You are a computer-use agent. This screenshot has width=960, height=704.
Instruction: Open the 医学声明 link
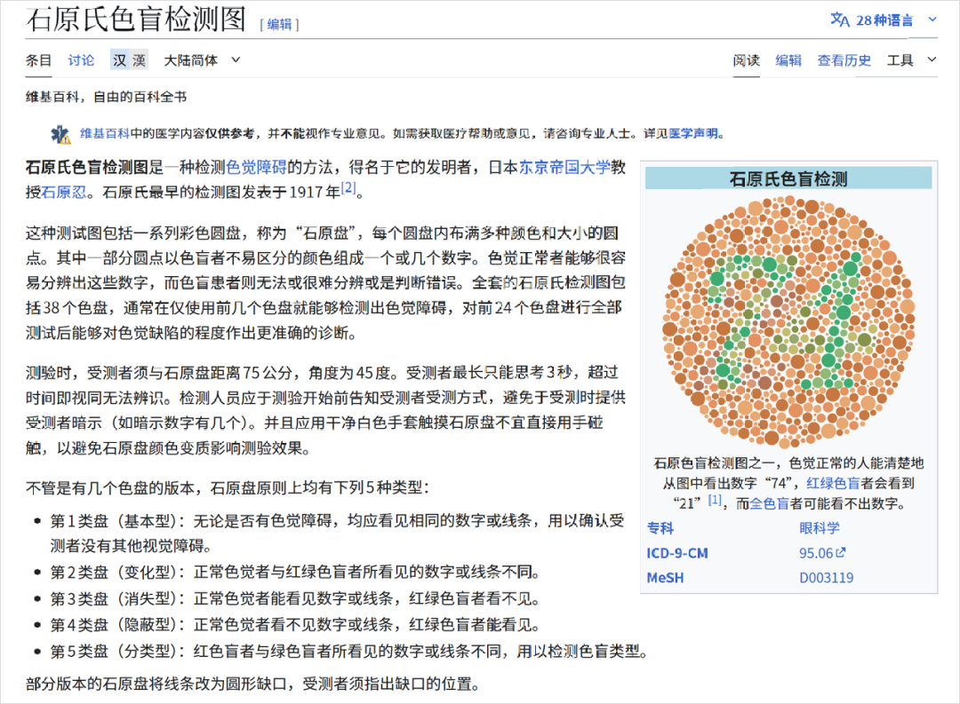click(x=693, y=133)
